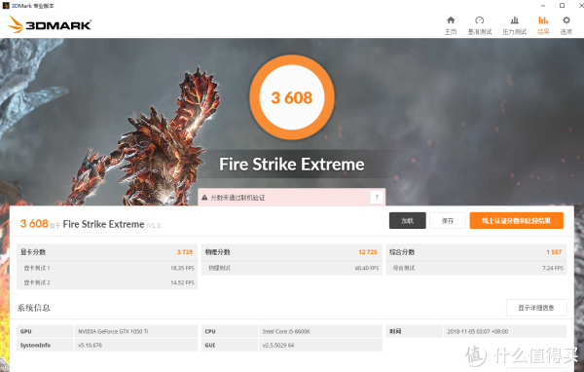This screenshot has width=584, height=372.
Task: Click the GPU name NVIDIA GeForce GTX 1050 Ti
Action: coord(113,331)
